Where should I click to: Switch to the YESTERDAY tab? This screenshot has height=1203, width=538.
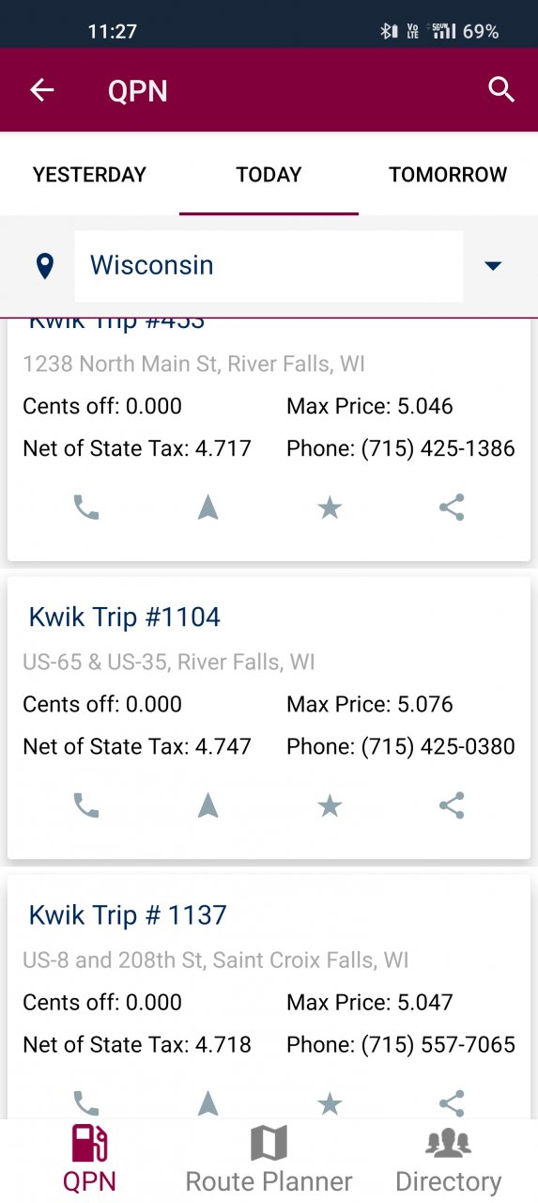(x=89, y=175)
